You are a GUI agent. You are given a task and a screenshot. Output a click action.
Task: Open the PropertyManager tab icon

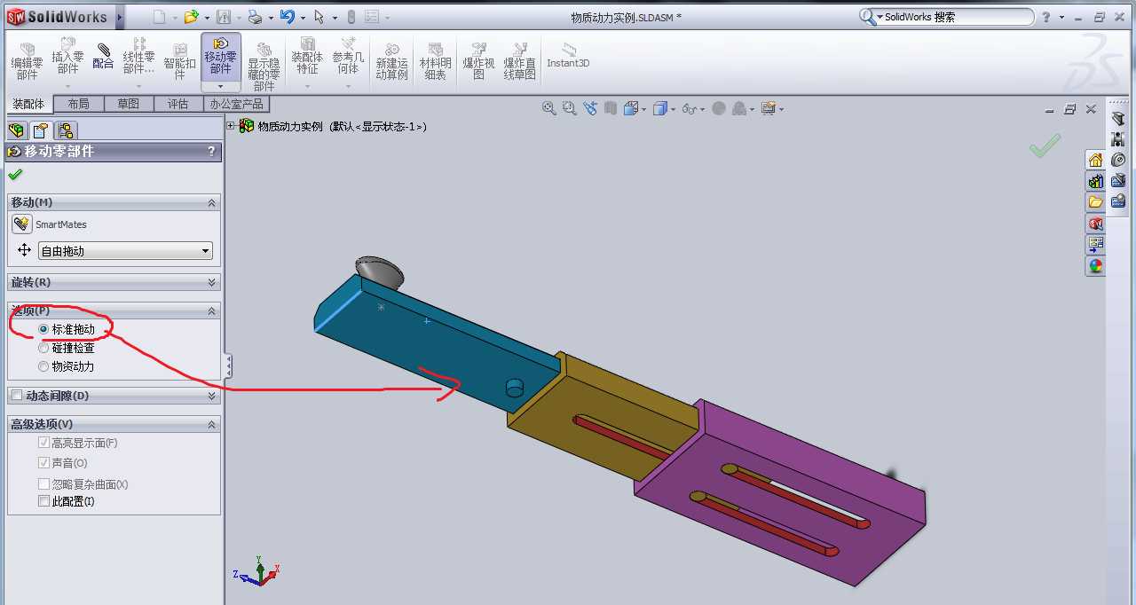[x=43, y=130]
